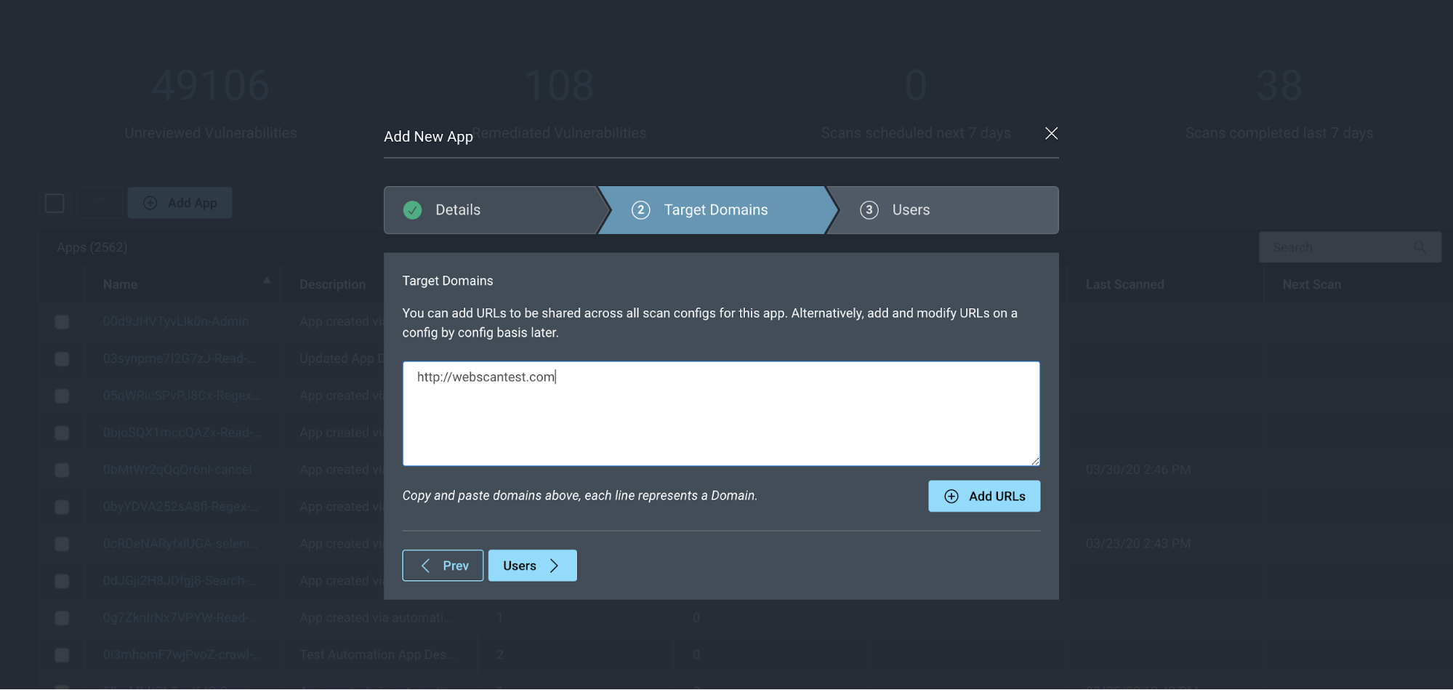Click the plus icon in Add URLs
This screenshot has height=690, width=1453.
point(951,496)
